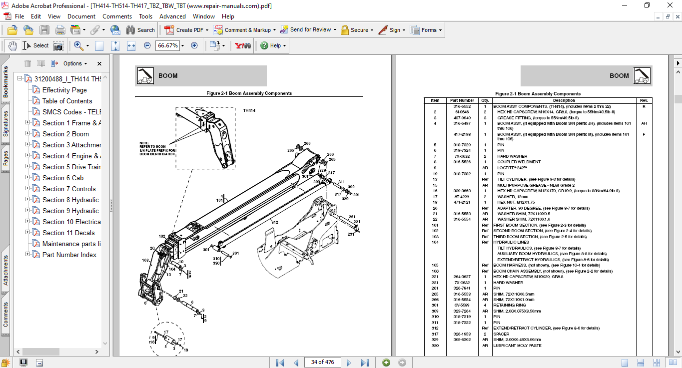Go to the last page arrow
Screen dimensions: 682x368
365,363
